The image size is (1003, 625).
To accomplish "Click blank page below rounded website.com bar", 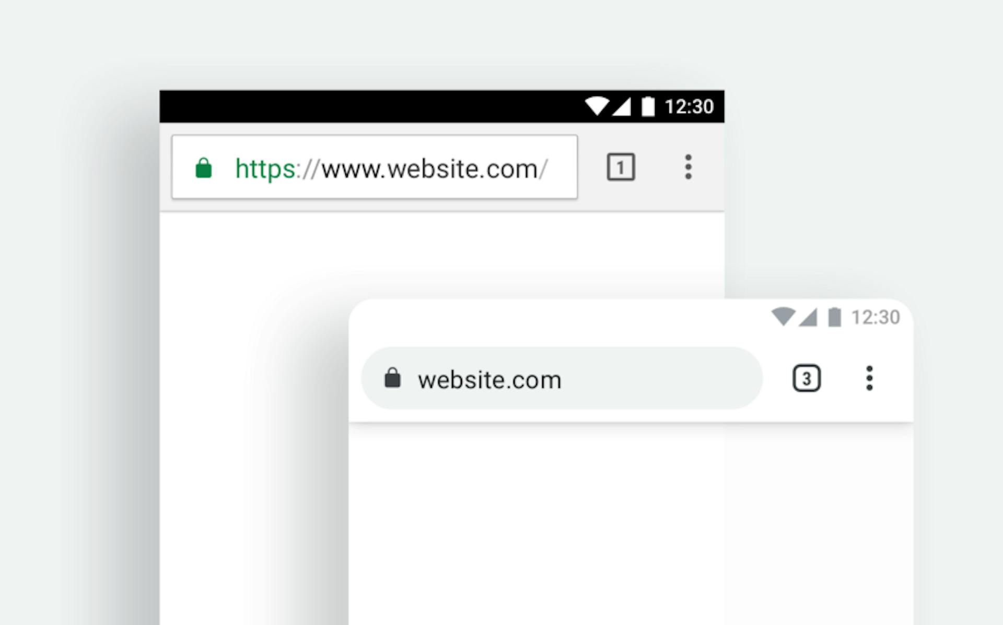I will click(x=631, y=522).
